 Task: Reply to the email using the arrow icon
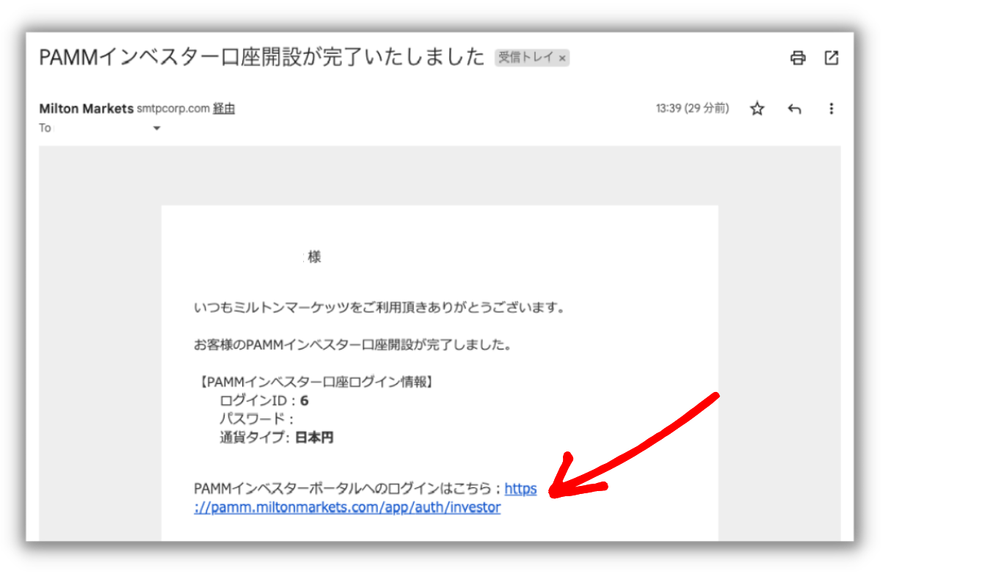pyautogui.click(x=794, y=109)
